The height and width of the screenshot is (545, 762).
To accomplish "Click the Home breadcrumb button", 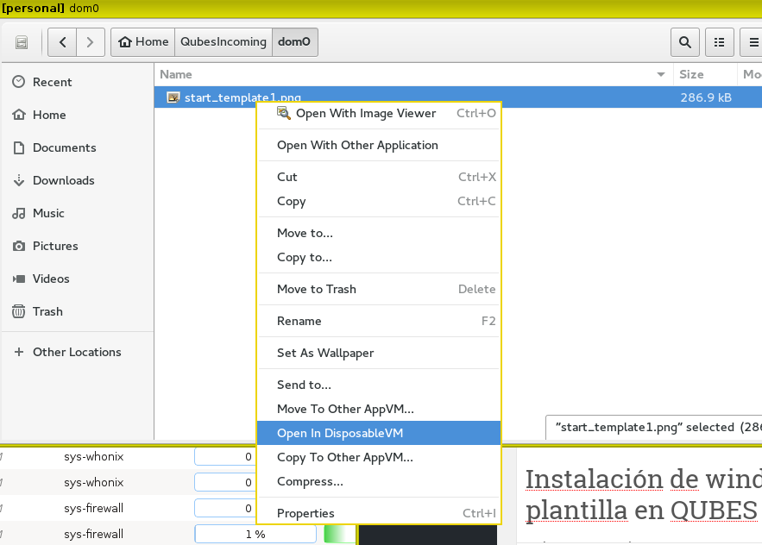I will pos(143,41).
